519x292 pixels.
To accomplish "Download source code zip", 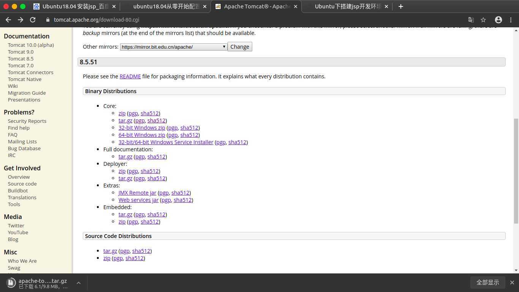I will pyautogui.click(x=107, y=258).
